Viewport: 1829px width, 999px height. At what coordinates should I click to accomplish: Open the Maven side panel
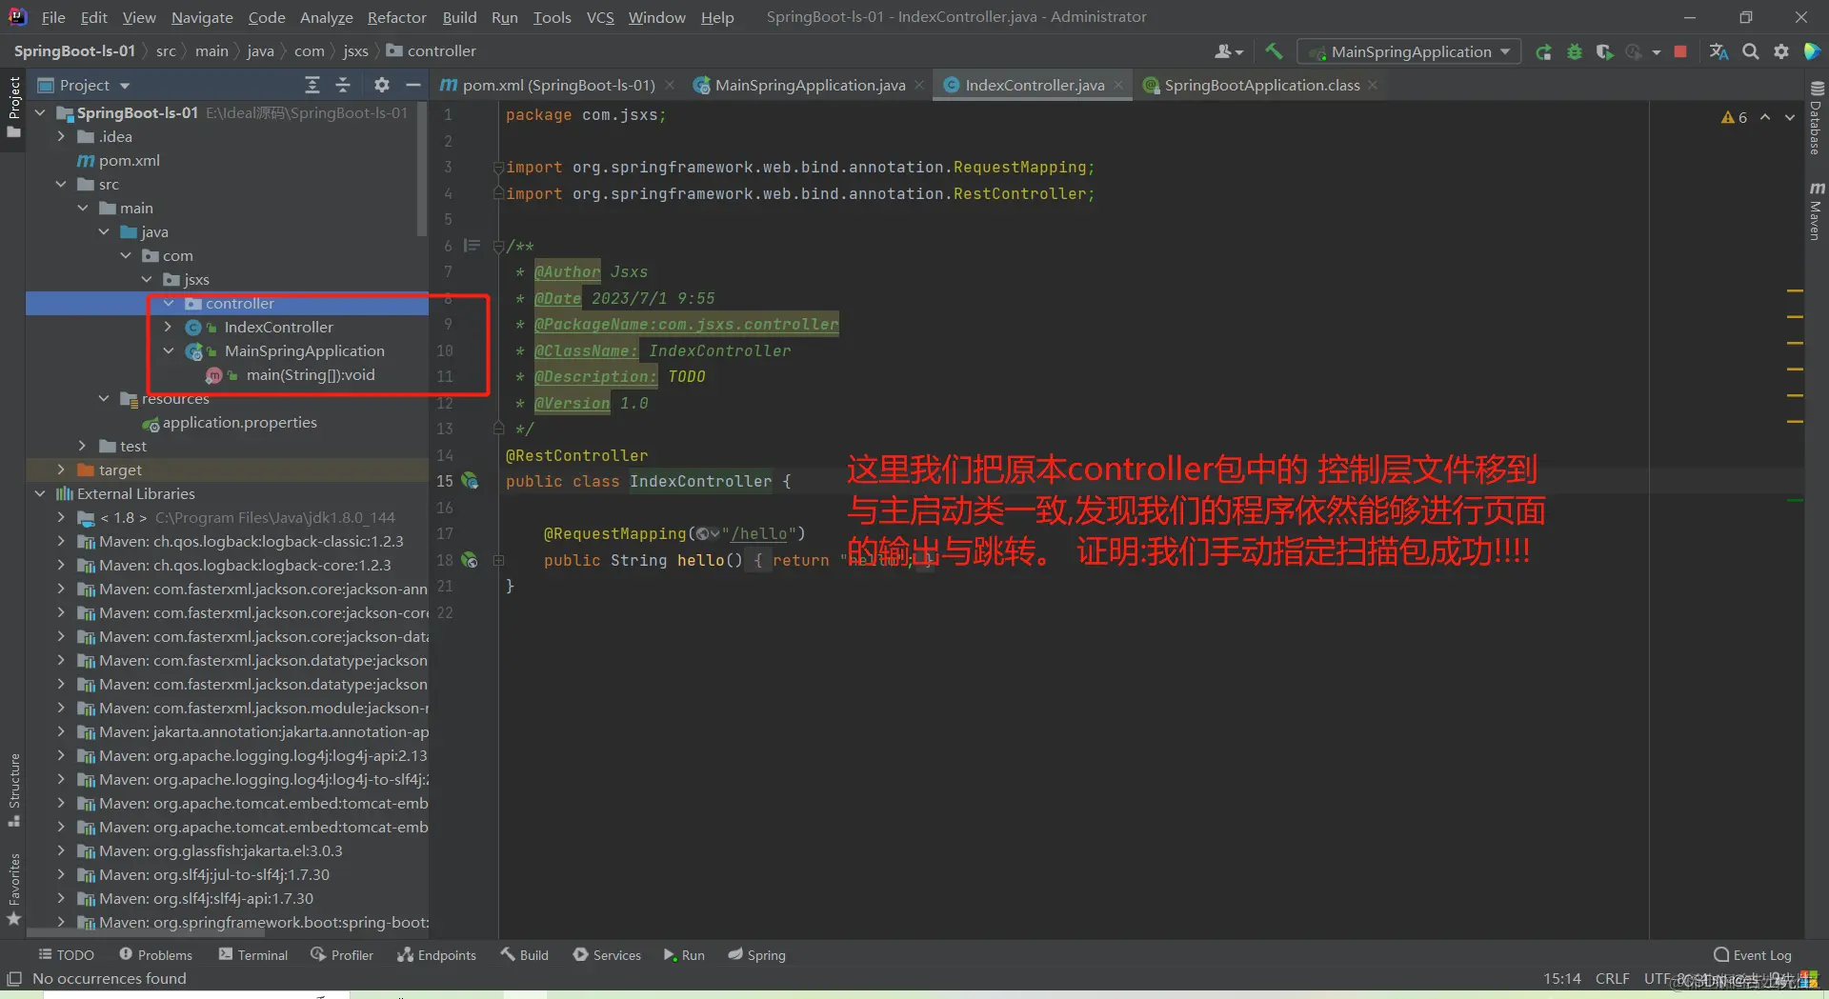point(1816,210)
